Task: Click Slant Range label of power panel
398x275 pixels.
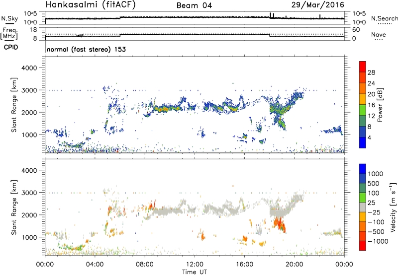Action: [x=14, y=105]
